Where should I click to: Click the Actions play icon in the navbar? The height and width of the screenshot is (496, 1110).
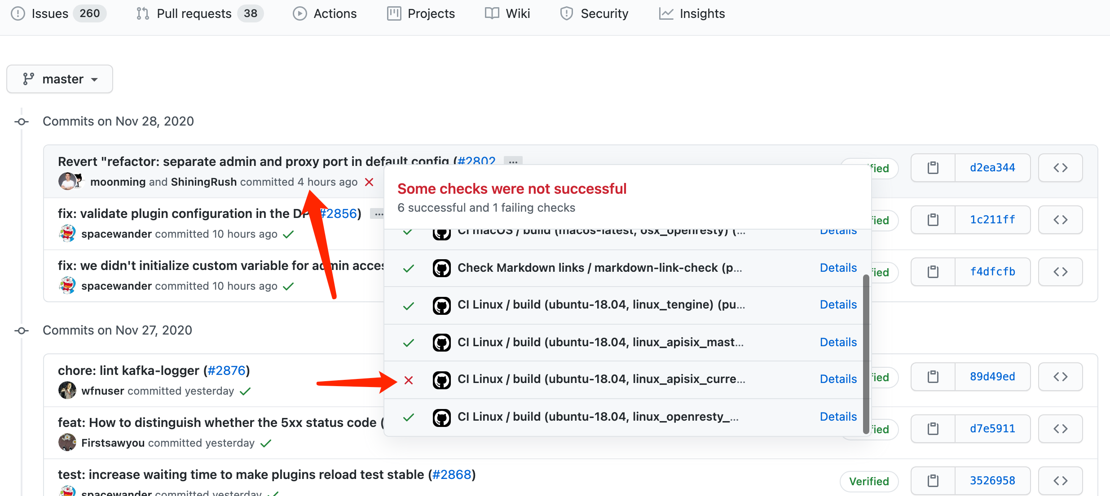click(x=300, y=13)
